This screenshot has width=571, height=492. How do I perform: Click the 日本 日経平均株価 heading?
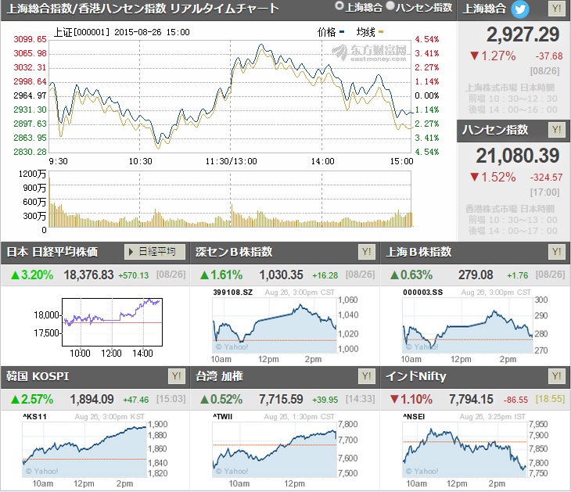click(x=52, y=252)
